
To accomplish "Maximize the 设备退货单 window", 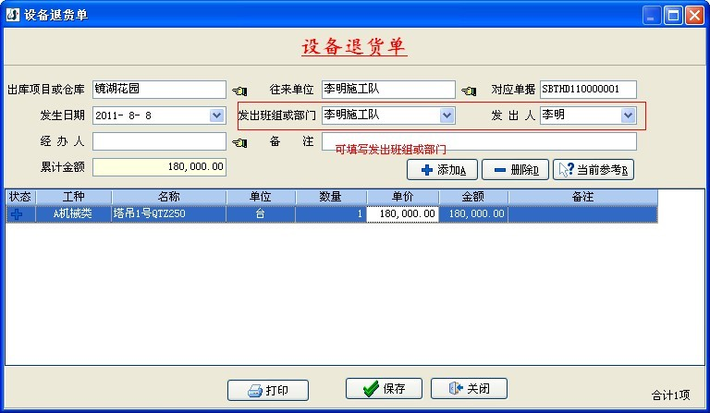I will point(673,16).
